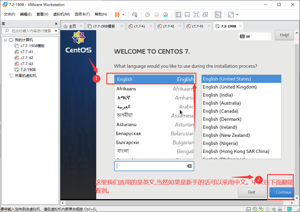This screenshot has width=300, height=212.
Task: Click the us keyboard layout indicator
Action: click(x=255, y=36)
